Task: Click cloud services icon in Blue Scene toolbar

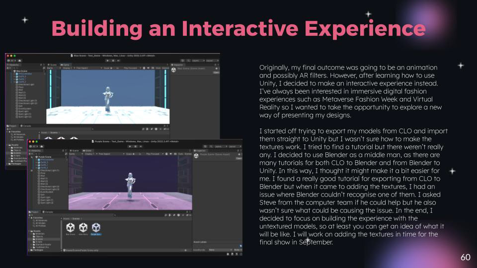Action: [x=19, y=61]
